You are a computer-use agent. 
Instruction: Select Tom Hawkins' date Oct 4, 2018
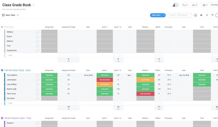click(88, 75)
